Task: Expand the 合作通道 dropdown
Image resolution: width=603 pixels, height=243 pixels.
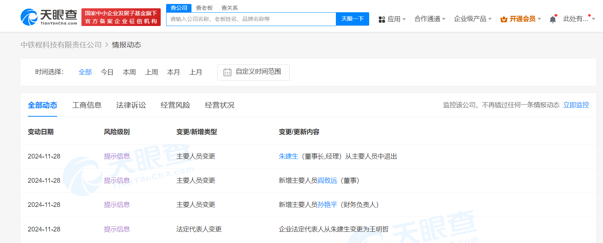Action: click(430, 19)
